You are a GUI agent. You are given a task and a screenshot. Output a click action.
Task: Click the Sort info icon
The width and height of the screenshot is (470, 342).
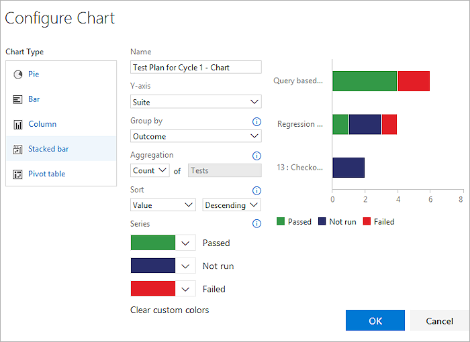click(x=256, y=190)
